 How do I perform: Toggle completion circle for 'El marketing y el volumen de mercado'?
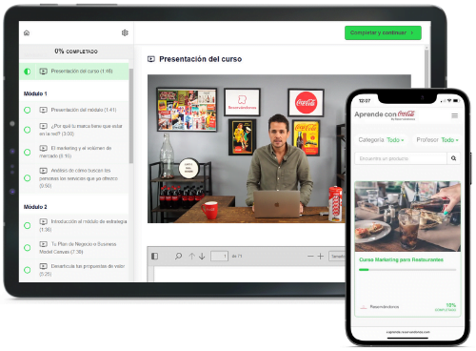point(28,152)
